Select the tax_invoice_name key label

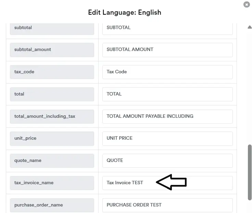pyautogui.click(x=52, y=183)
